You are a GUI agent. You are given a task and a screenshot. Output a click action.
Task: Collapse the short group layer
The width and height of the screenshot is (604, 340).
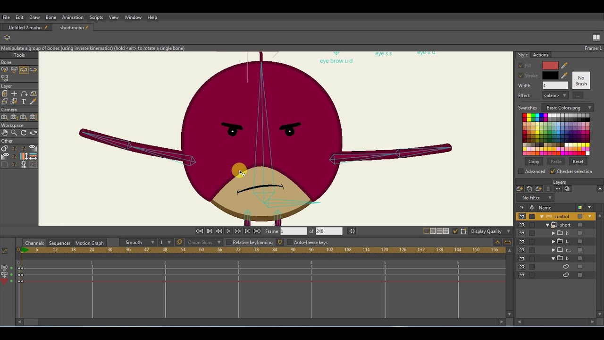click(x=547, y=225)
